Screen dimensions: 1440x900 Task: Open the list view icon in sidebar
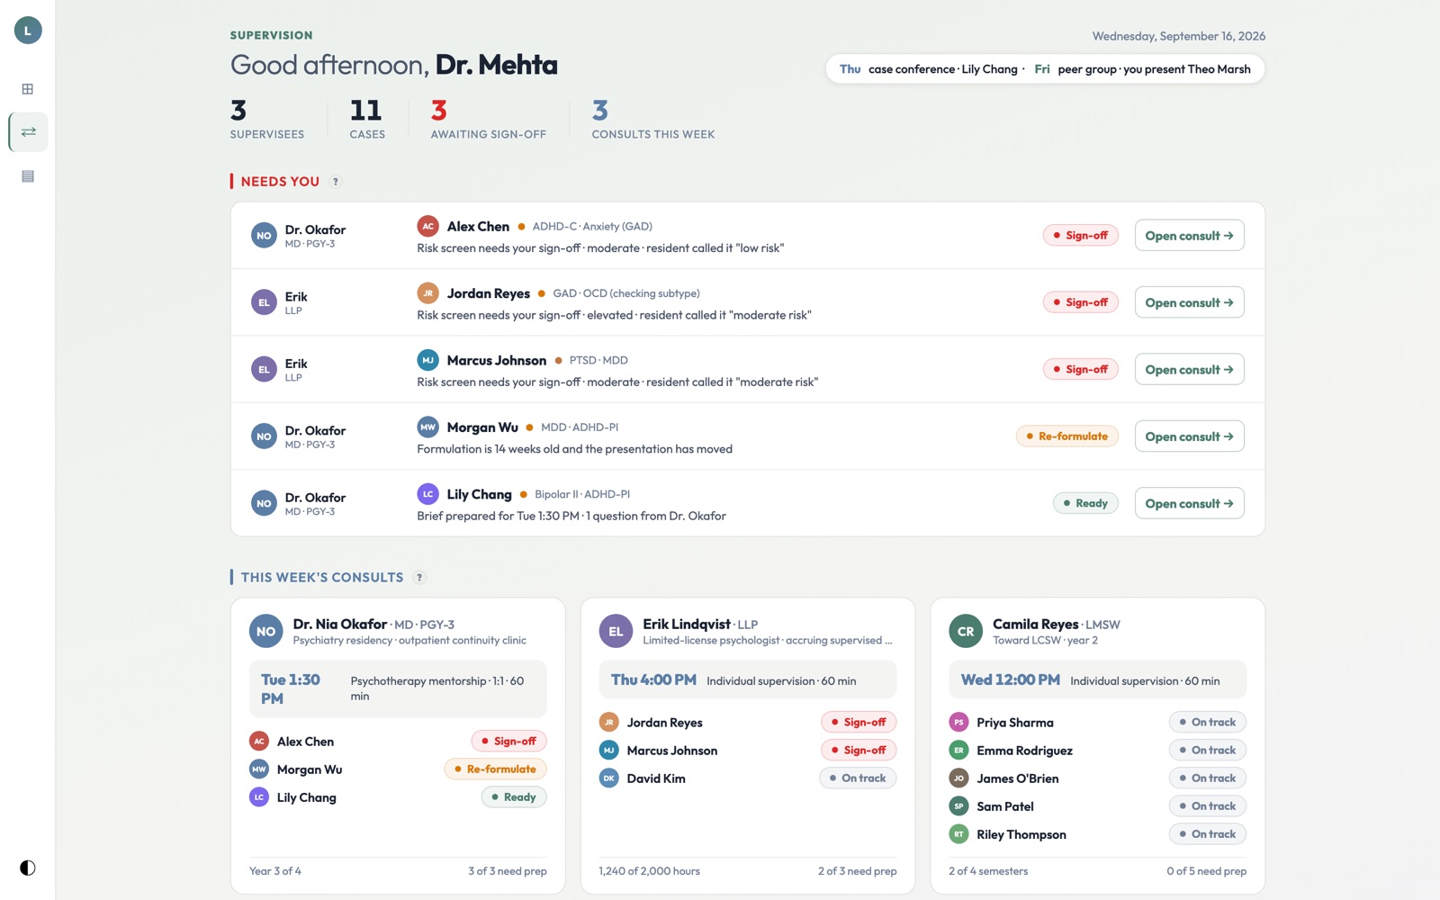(x=28, y=176)
